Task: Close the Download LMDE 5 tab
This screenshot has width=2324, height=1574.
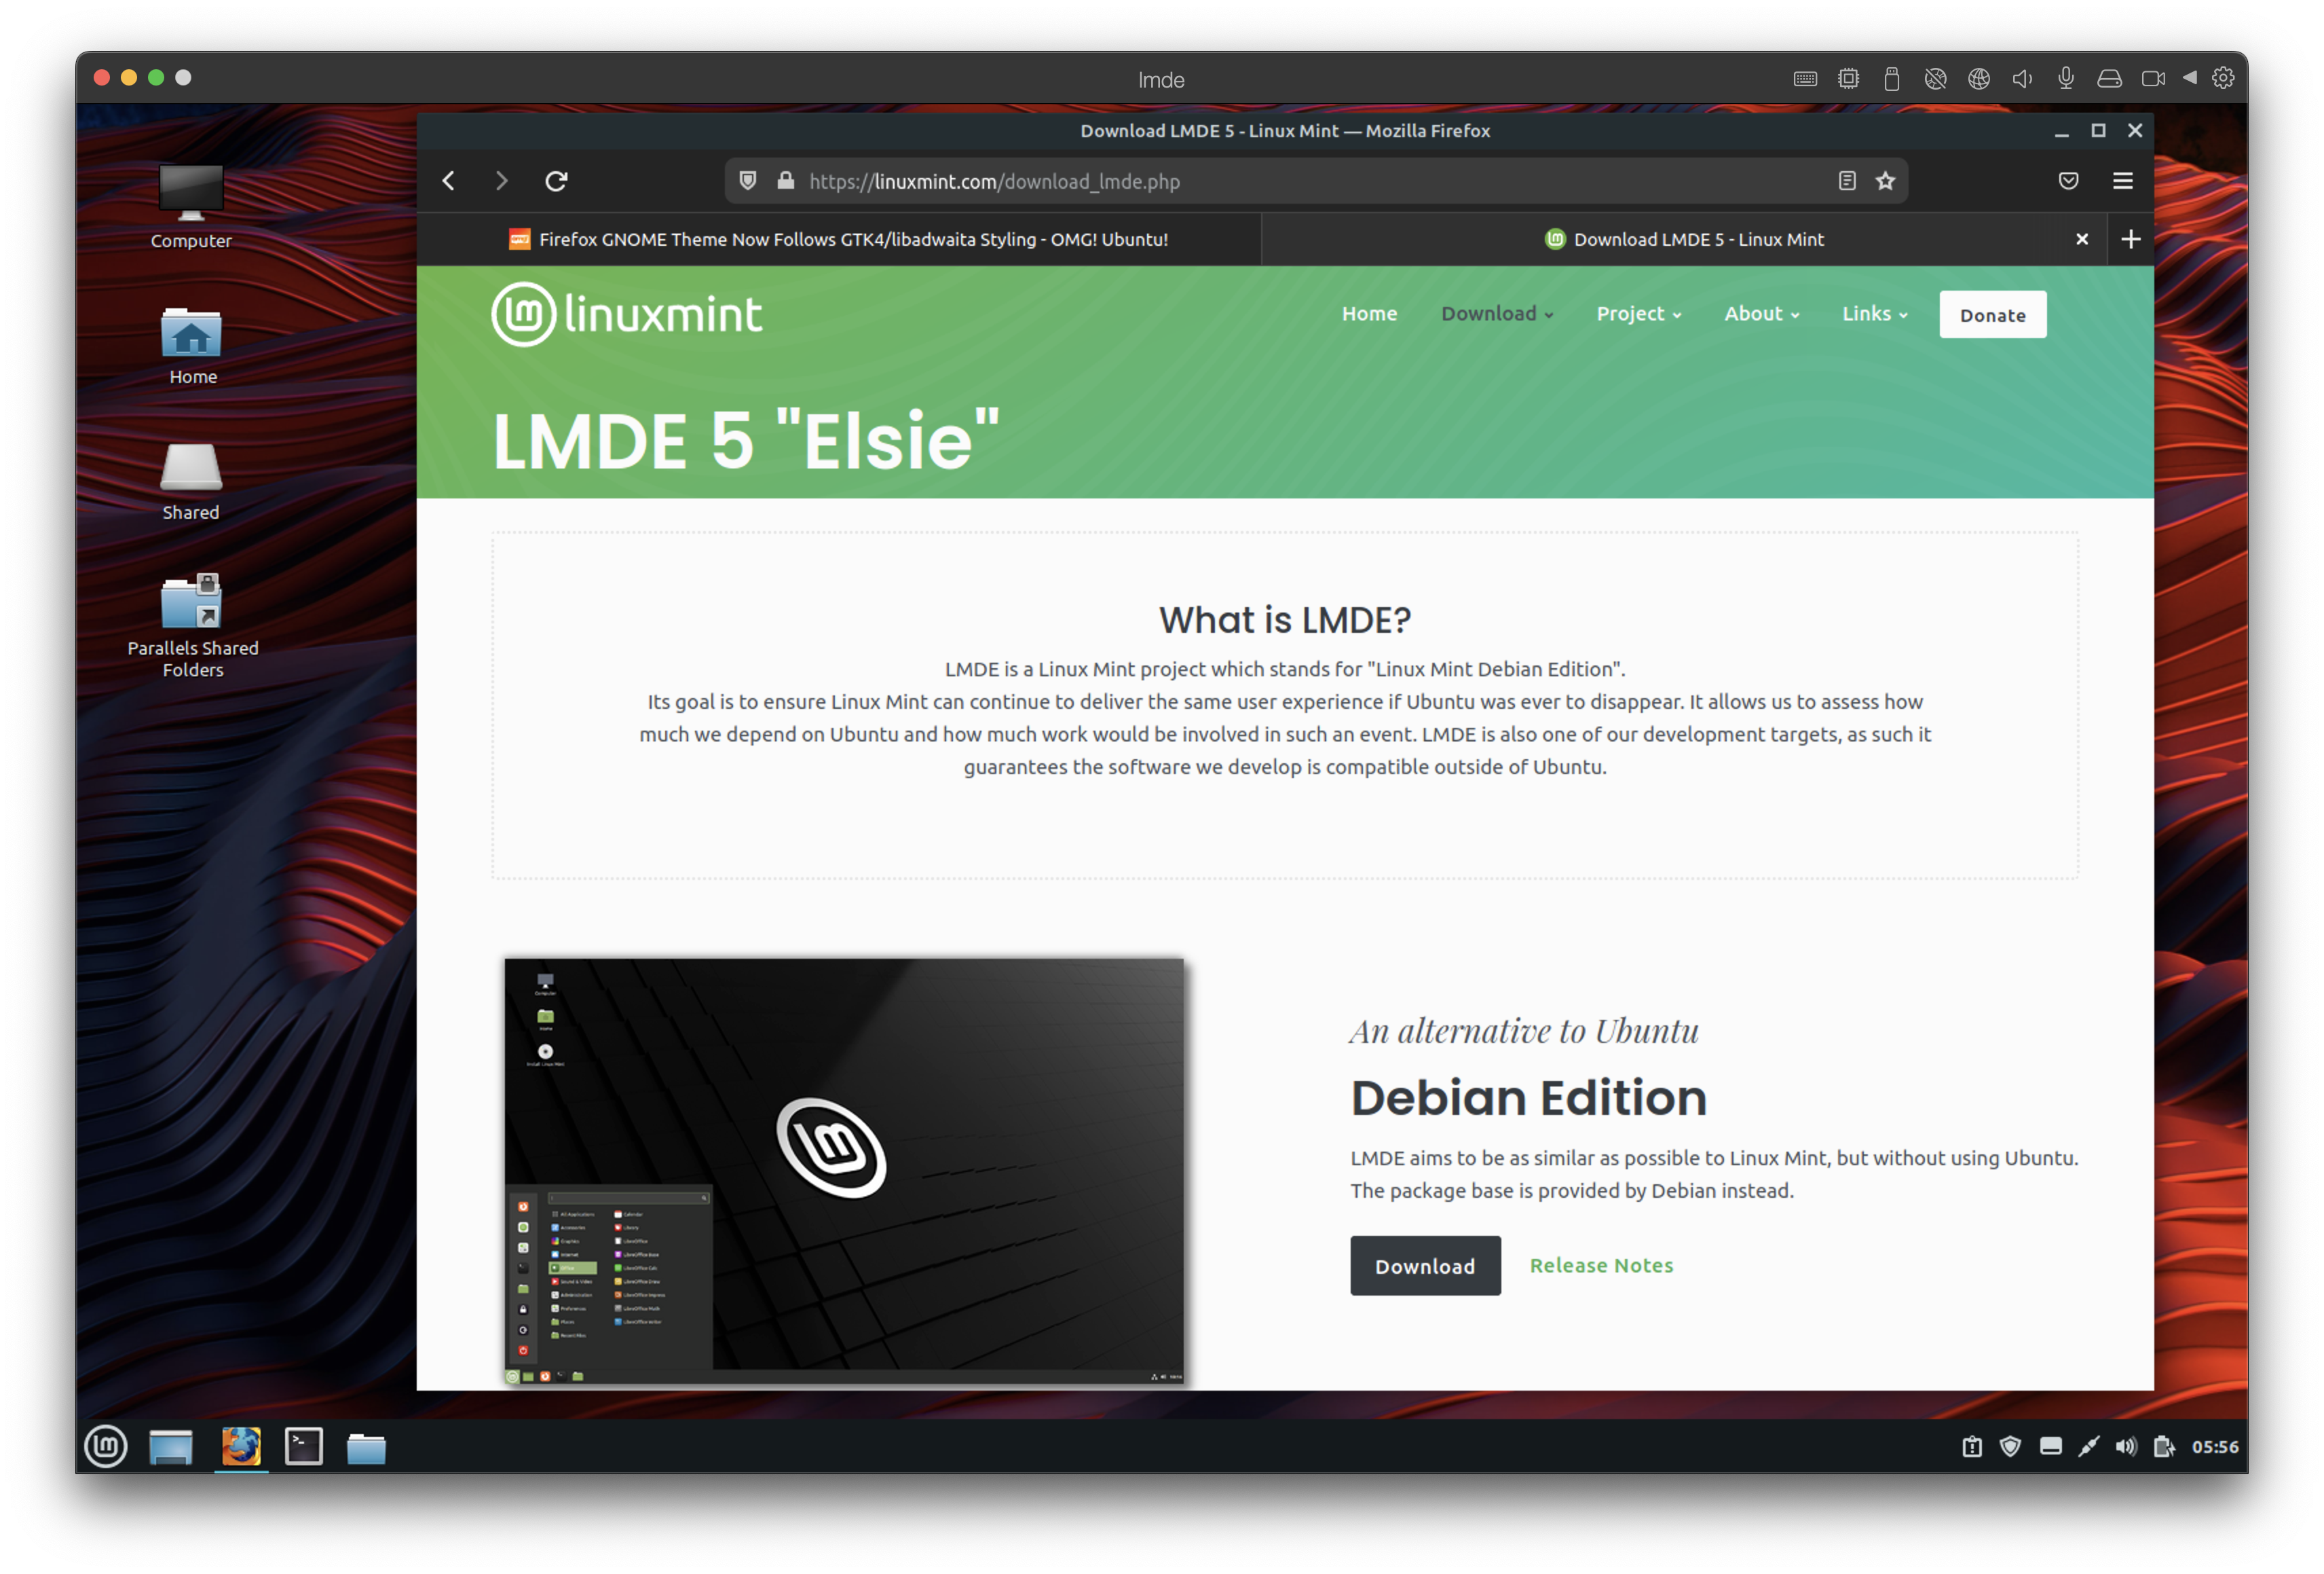Action: 2081,239
